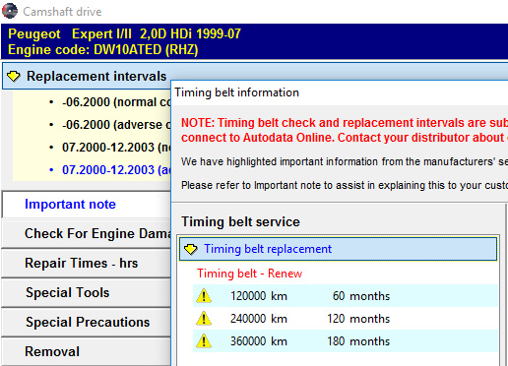Click warning icon beside 240000 km
Viewport: 508px width, 366px height.
point(204,318)
